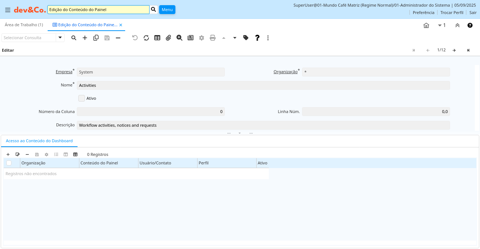The width and height of the screenshot is (480, 249).
Task: Open help with the question mark icon
Action: tap(257, 38)
